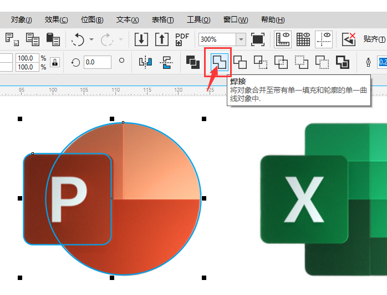Click the Trim objects icon
Viewport: 387px width, 295px height.
[x=240, y=62]
